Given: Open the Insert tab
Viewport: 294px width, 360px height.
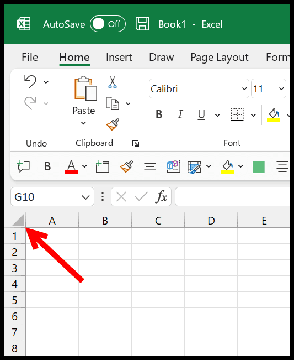Looking at the screenshot, I should point(119,57).
